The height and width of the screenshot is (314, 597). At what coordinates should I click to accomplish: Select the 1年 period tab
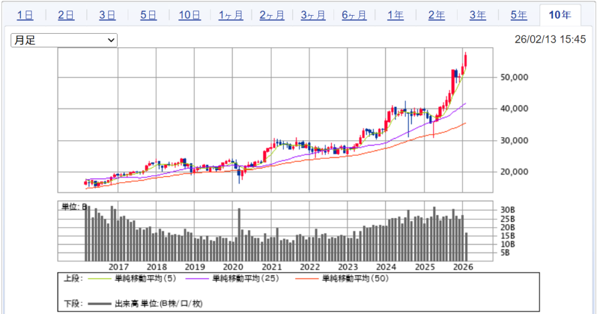(395, 15)
